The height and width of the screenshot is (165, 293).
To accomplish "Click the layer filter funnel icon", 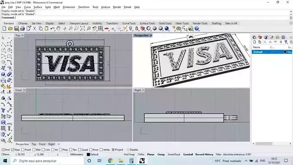I will point(286,42).
